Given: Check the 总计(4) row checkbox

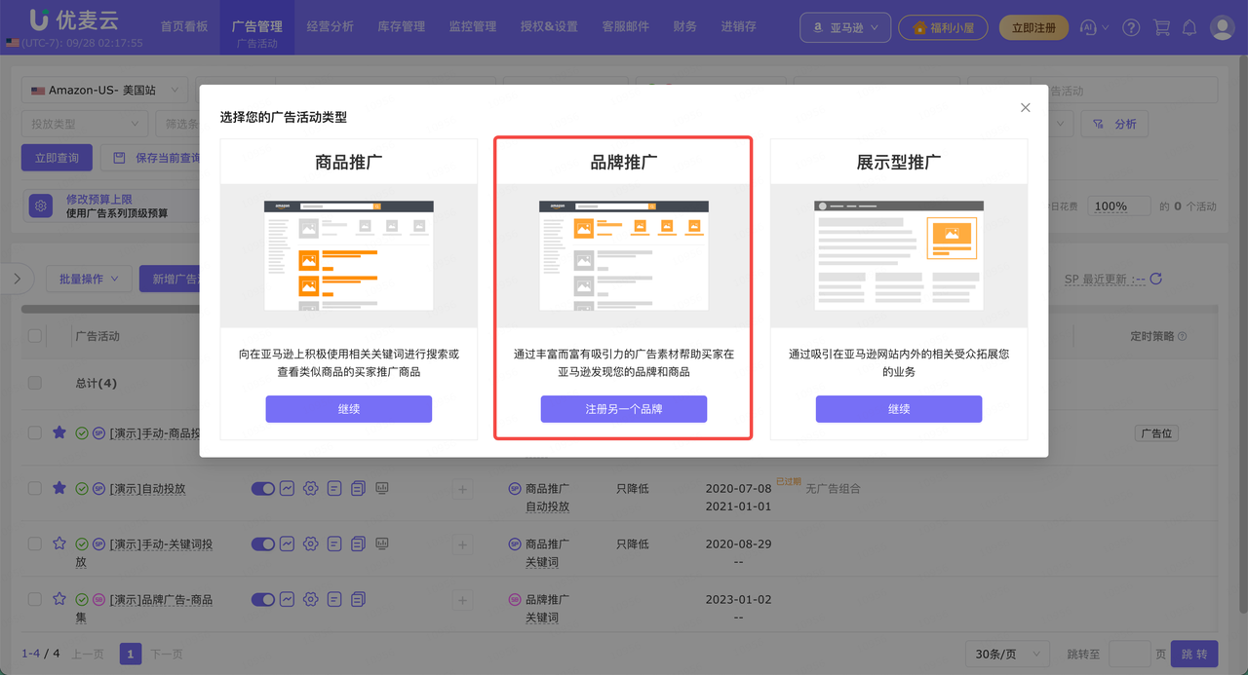Looking at the screenshot, I should coord(35,383).
